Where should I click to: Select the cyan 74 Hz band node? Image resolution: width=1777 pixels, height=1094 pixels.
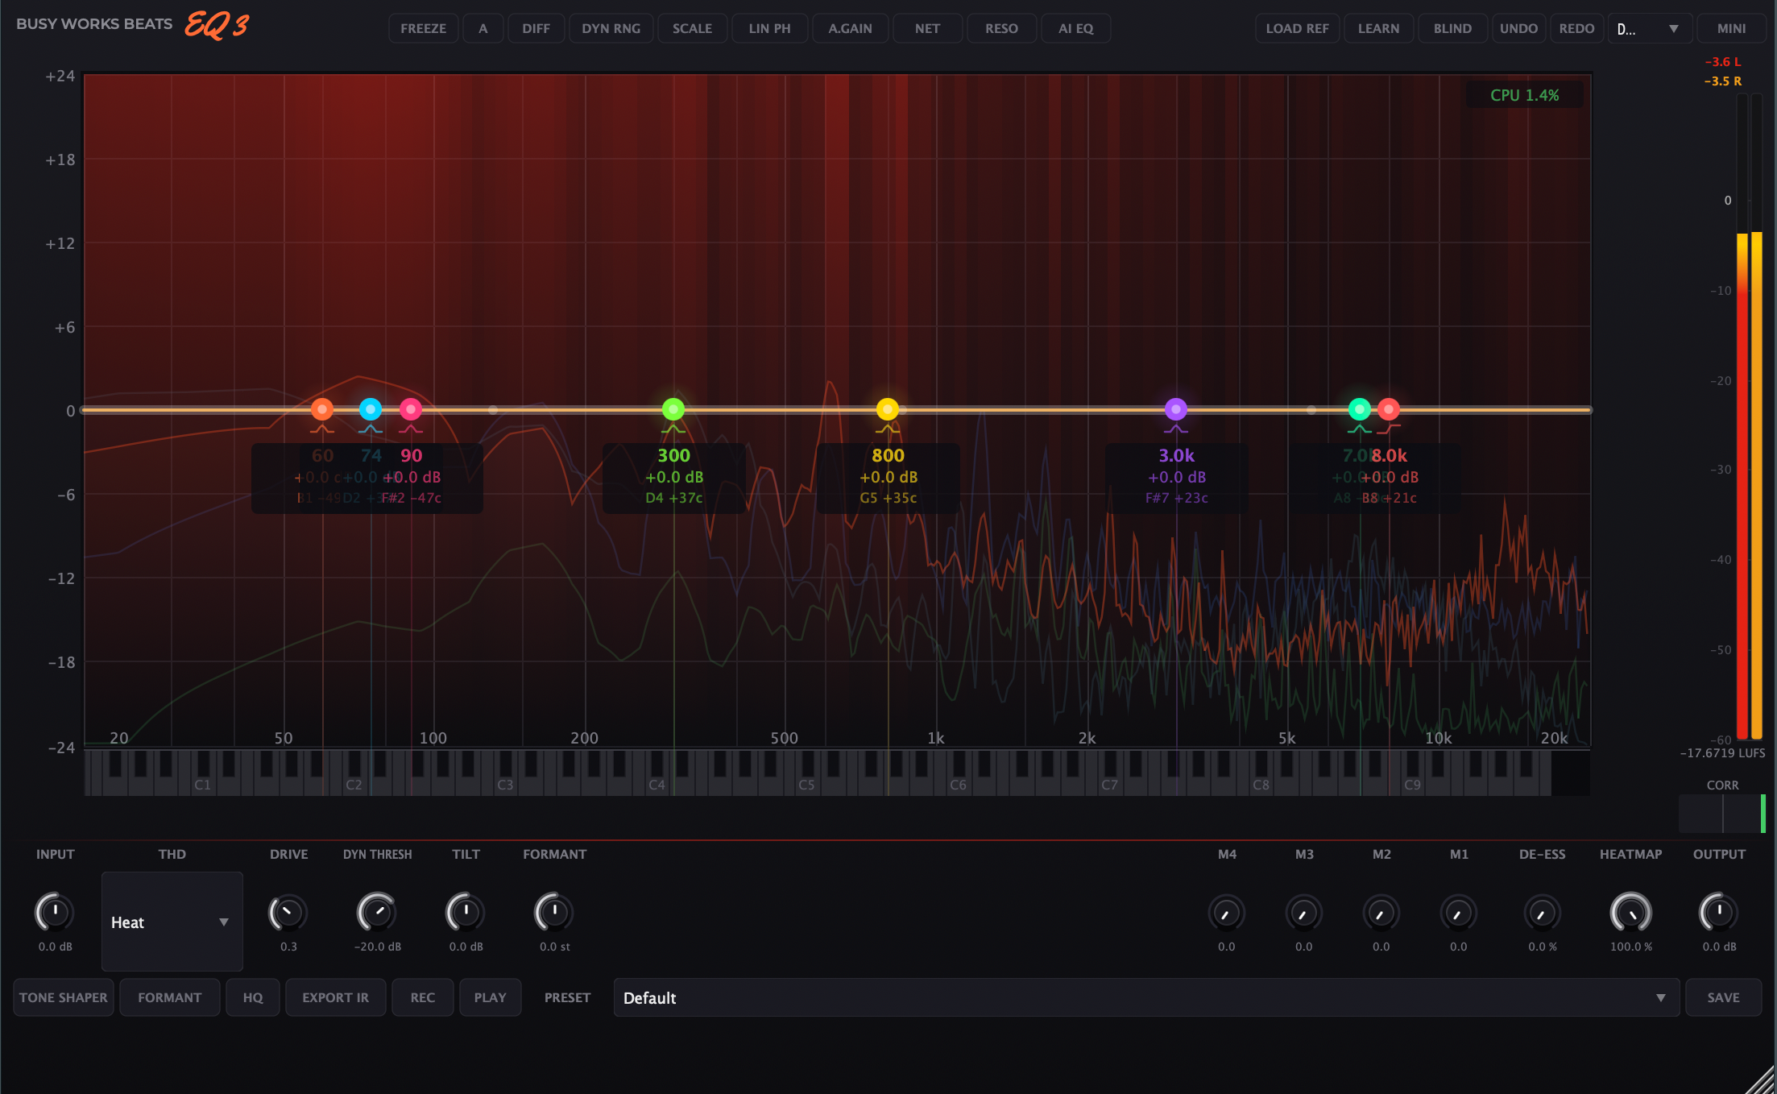[371, 409]
